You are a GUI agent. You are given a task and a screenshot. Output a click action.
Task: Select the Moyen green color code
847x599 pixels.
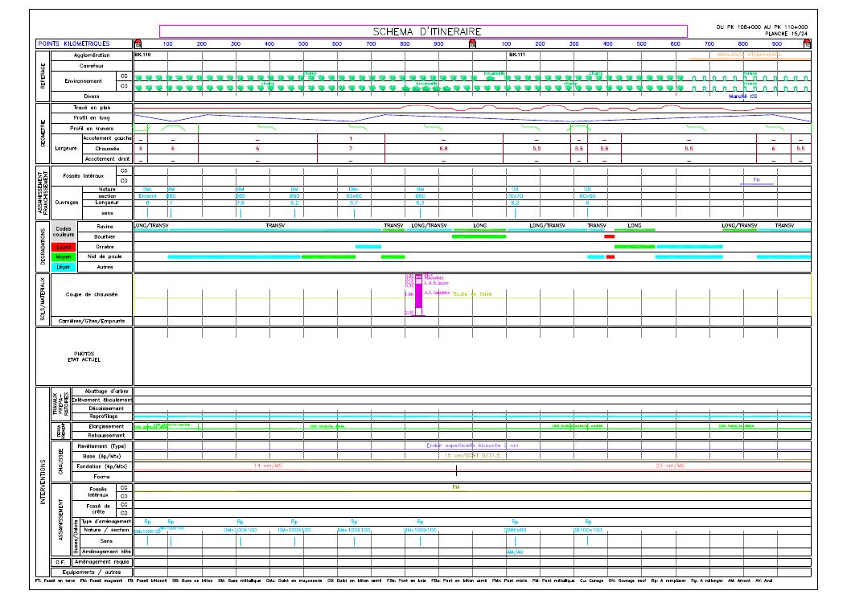62,256
